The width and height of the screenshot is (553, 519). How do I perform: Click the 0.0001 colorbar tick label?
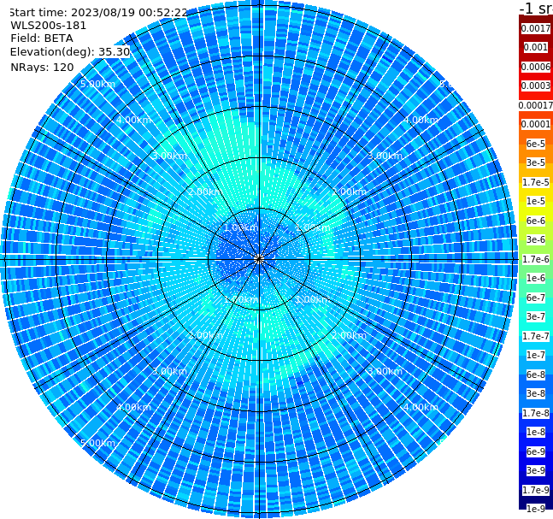[536, 124]
